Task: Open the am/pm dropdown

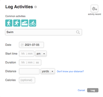Action: (41, 54)
